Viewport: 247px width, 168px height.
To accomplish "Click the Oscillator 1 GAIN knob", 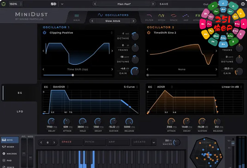I will 135,71.
